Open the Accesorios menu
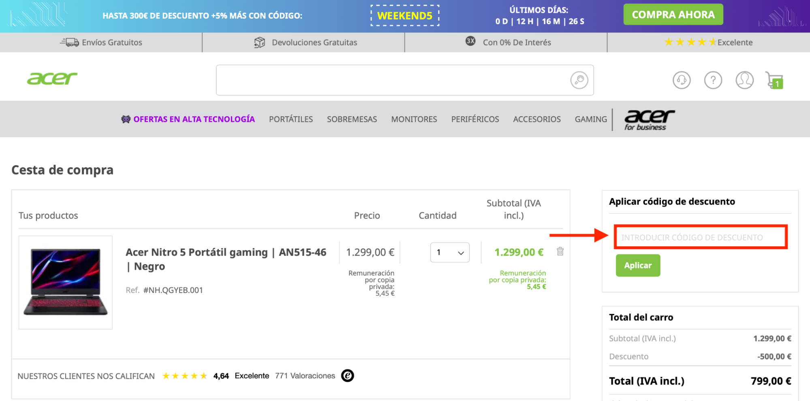 [537, 119]
